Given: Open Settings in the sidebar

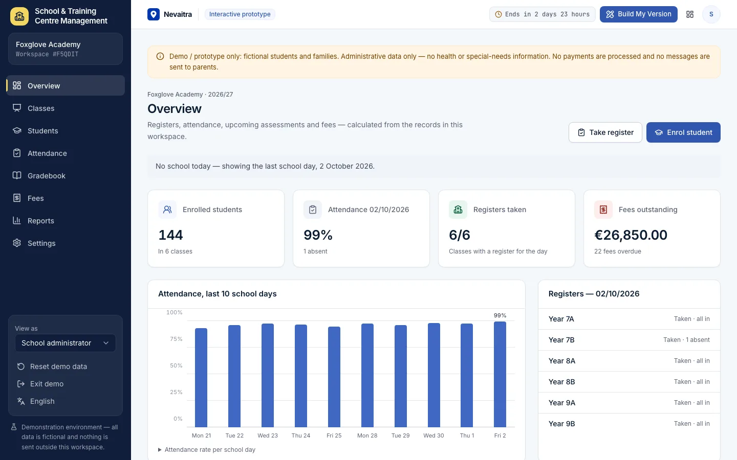Looking at the screenshot, I should [66, 243].
